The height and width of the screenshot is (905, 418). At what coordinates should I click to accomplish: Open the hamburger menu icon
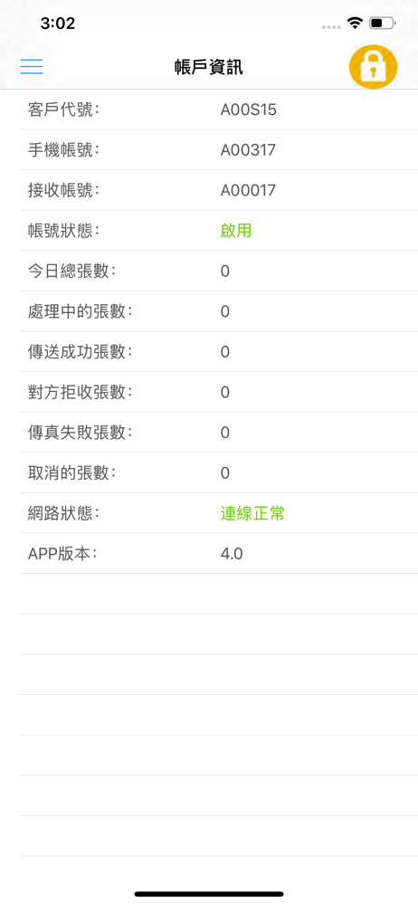click(x=32, y=66)
